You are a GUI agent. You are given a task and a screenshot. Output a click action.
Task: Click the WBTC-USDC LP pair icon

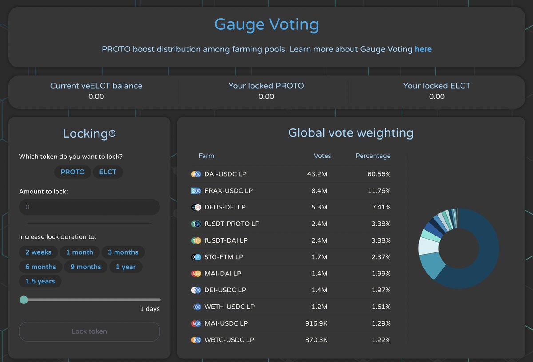(196, 340)
